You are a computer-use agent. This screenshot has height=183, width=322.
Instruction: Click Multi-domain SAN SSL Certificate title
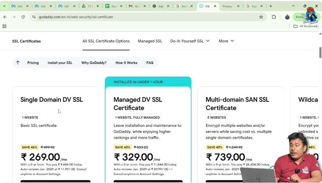(237, 104)
